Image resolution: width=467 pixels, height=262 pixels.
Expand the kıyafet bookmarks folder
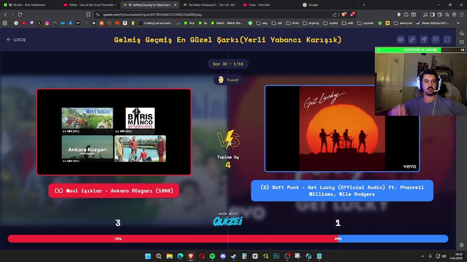coord(331,23)
